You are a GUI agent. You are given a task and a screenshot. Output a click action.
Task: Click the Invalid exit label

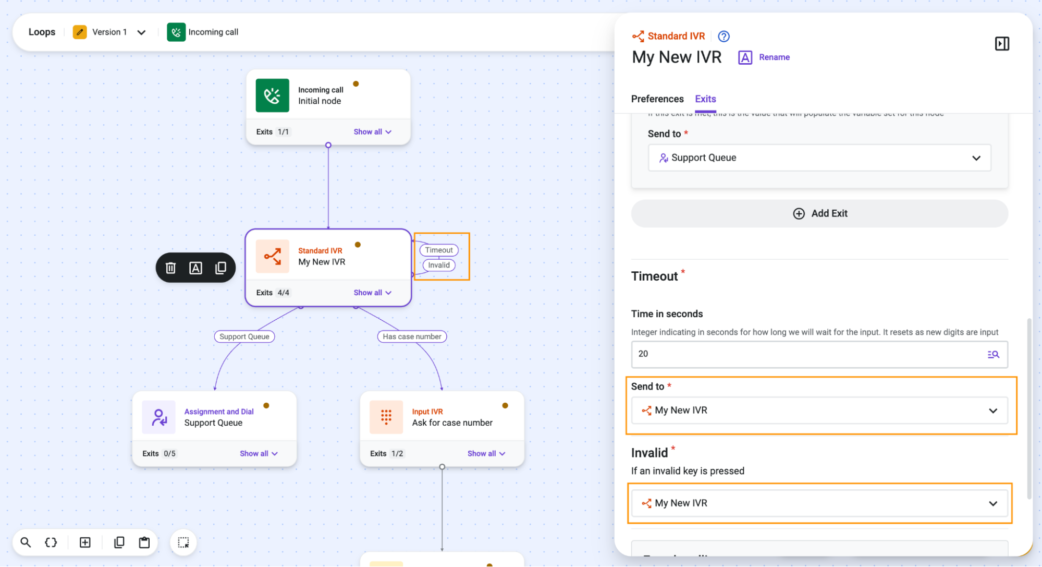tap(439, 265)
